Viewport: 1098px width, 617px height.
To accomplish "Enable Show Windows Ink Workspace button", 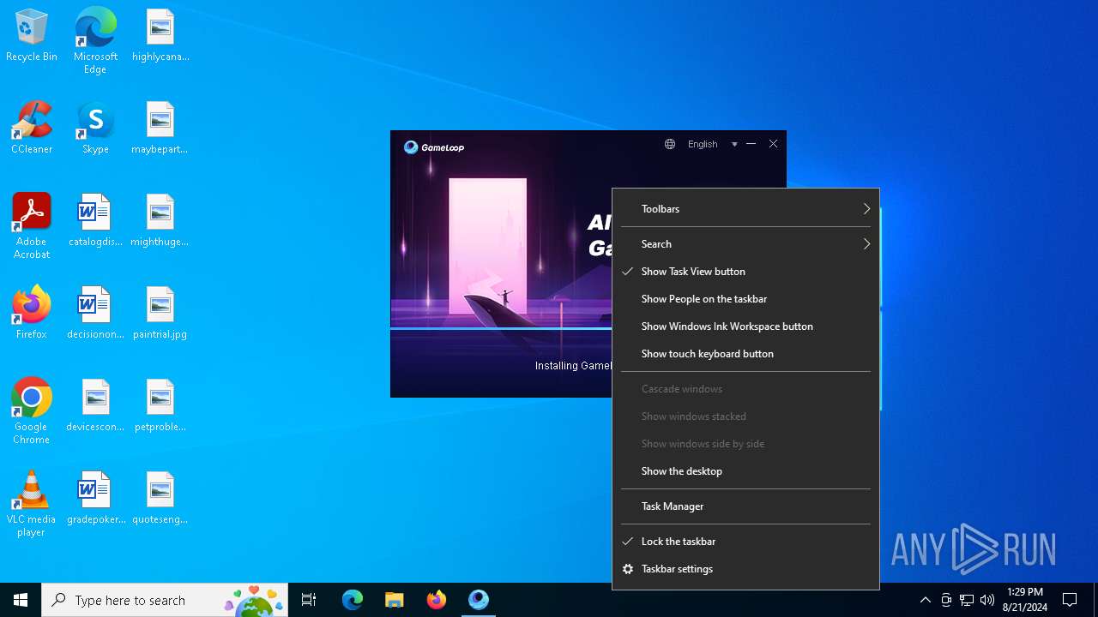I will coord(745,326).
